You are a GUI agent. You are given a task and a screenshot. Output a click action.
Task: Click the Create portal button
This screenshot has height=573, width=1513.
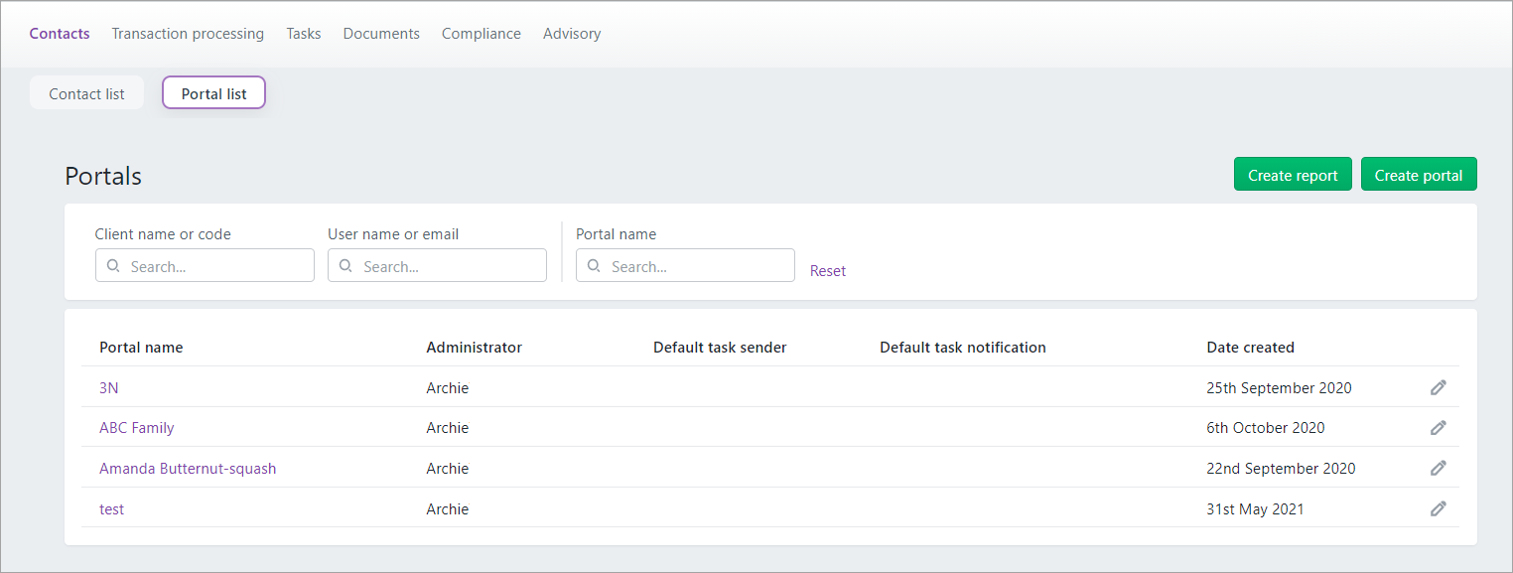click(1419, 174)
